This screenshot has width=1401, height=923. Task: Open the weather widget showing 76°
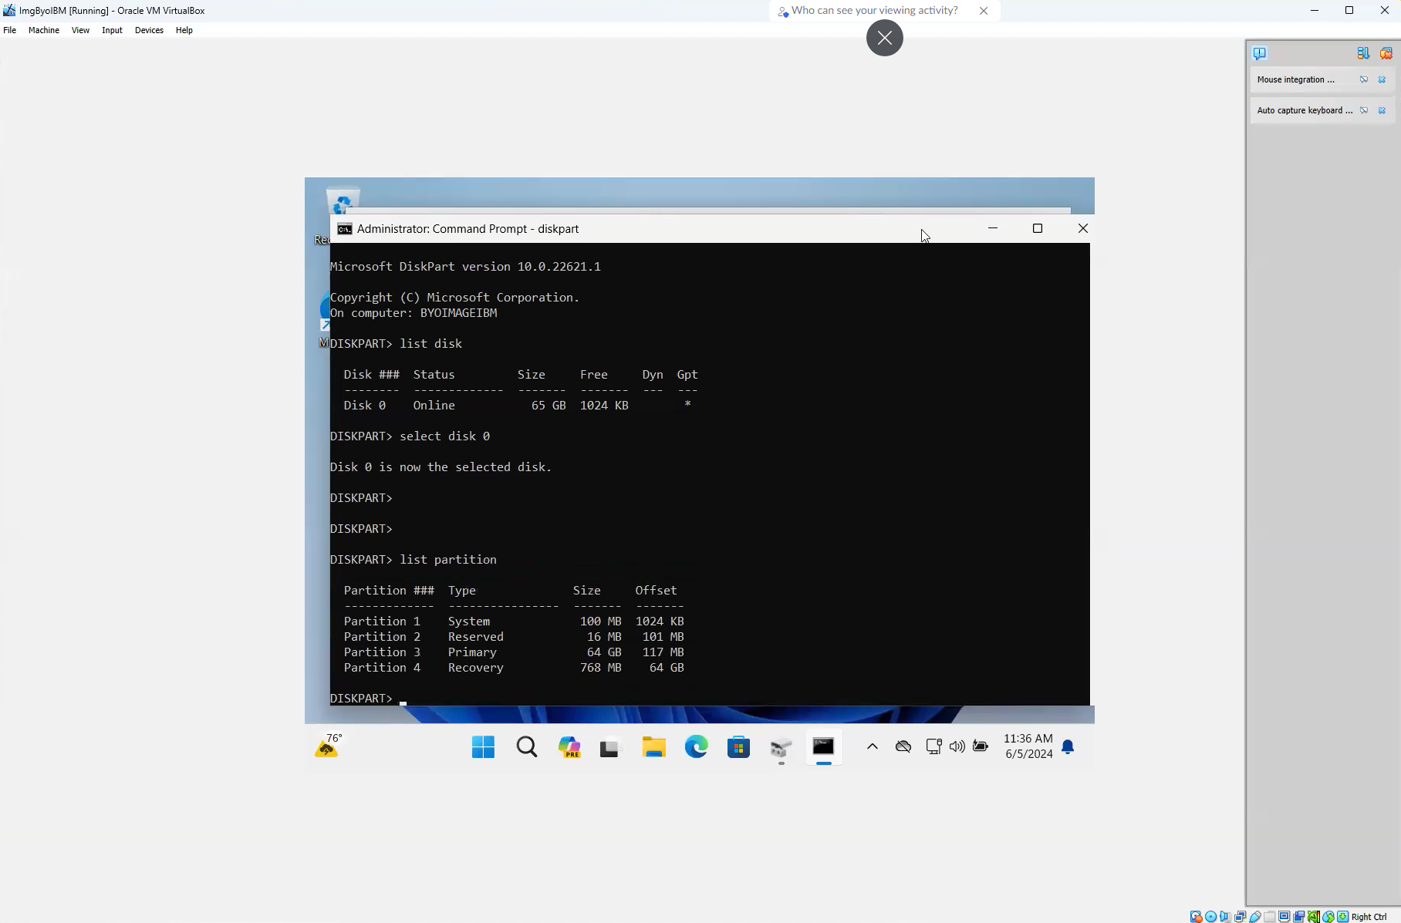[x=329, y=746]
